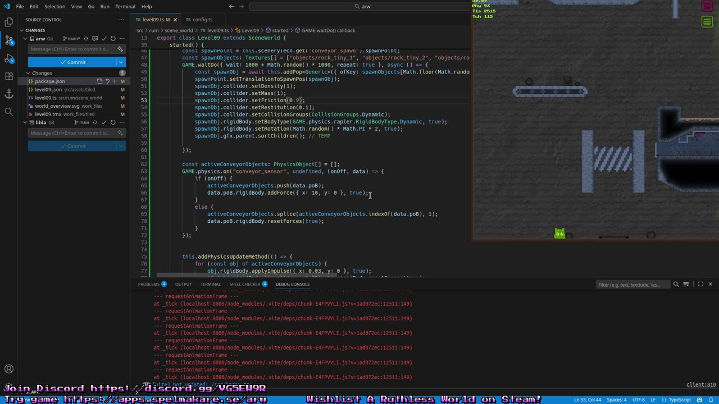Image resolution: width=719 pixels, height=404 pixels.
Task: Open the Run and Debug view
Action: point(9,58)
